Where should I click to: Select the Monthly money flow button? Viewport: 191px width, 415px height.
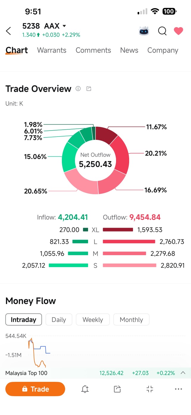(x=131, y=319)
